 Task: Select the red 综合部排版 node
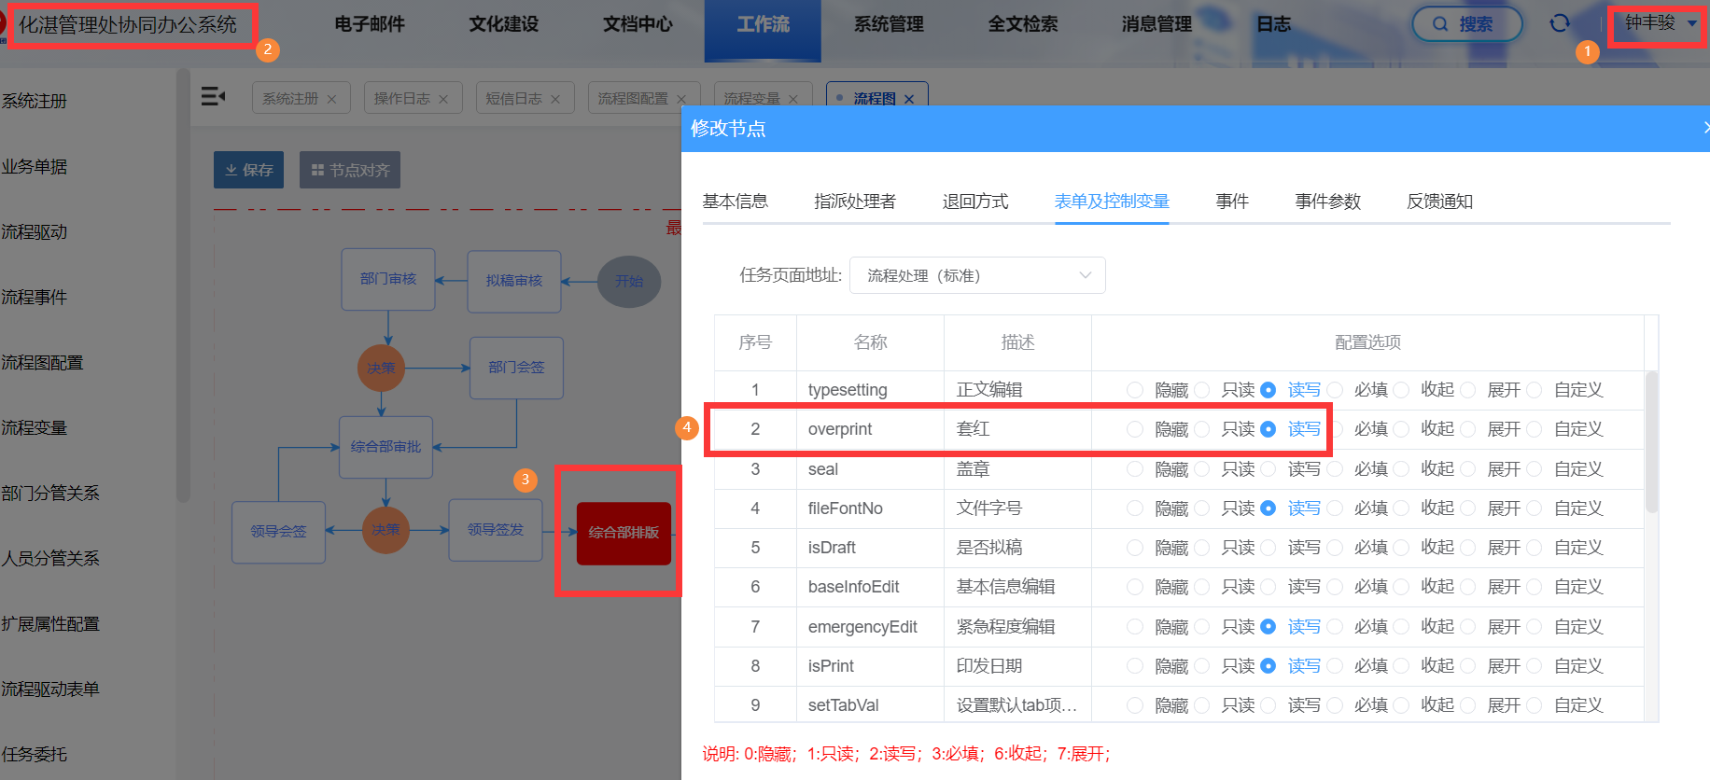[624, 533]
